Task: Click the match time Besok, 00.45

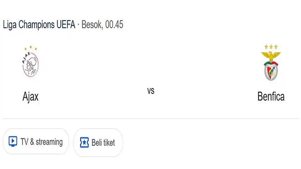Action: (103, 25)
